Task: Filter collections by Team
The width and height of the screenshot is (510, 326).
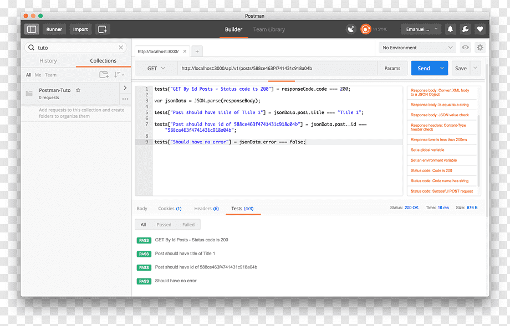Action: click(x=51, y=75)
